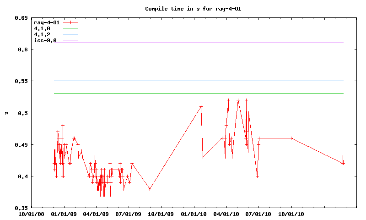Select the 4.1.2 legend label
Image resolution: width=366 pixels, height=220 pixels.
point(42,34)
